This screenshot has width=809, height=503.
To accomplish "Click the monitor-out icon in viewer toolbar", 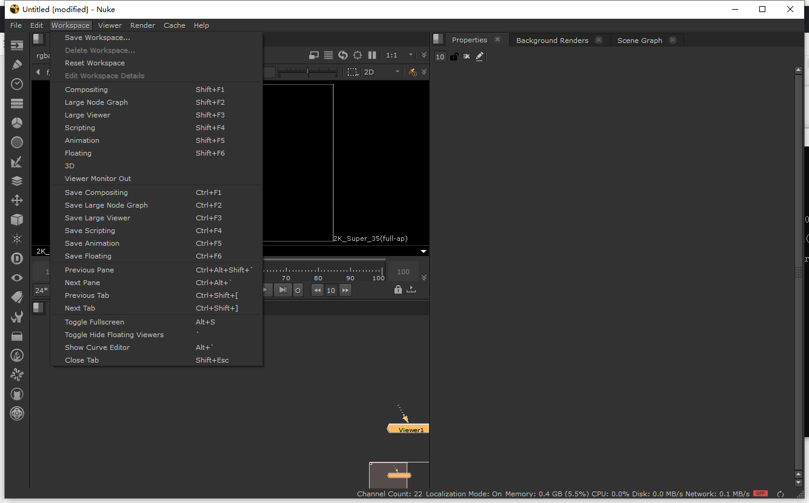I will click(314, 55).
